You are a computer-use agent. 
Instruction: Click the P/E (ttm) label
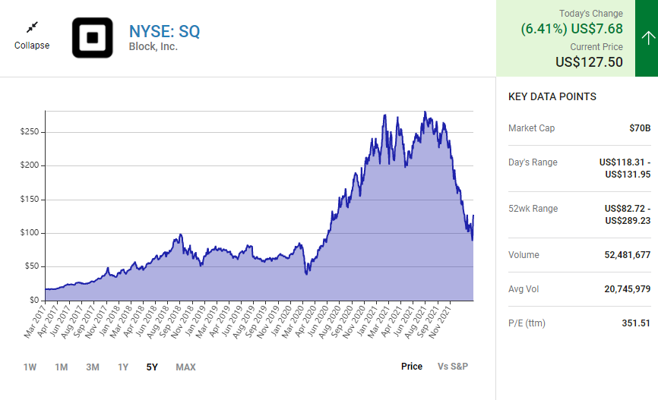pyautogui.click(x=527, y=323)
